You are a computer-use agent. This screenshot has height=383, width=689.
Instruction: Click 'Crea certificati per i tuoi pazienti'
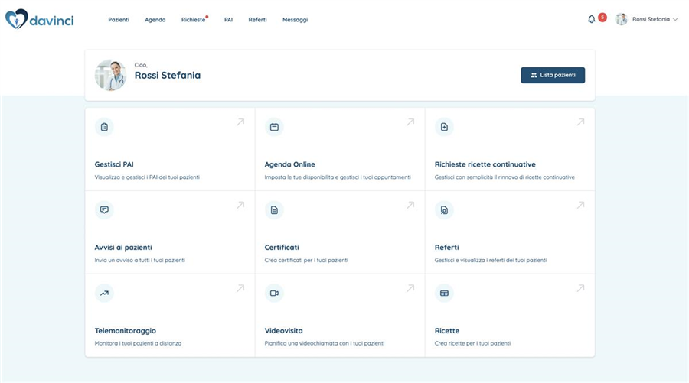click(x=306, y=260)
